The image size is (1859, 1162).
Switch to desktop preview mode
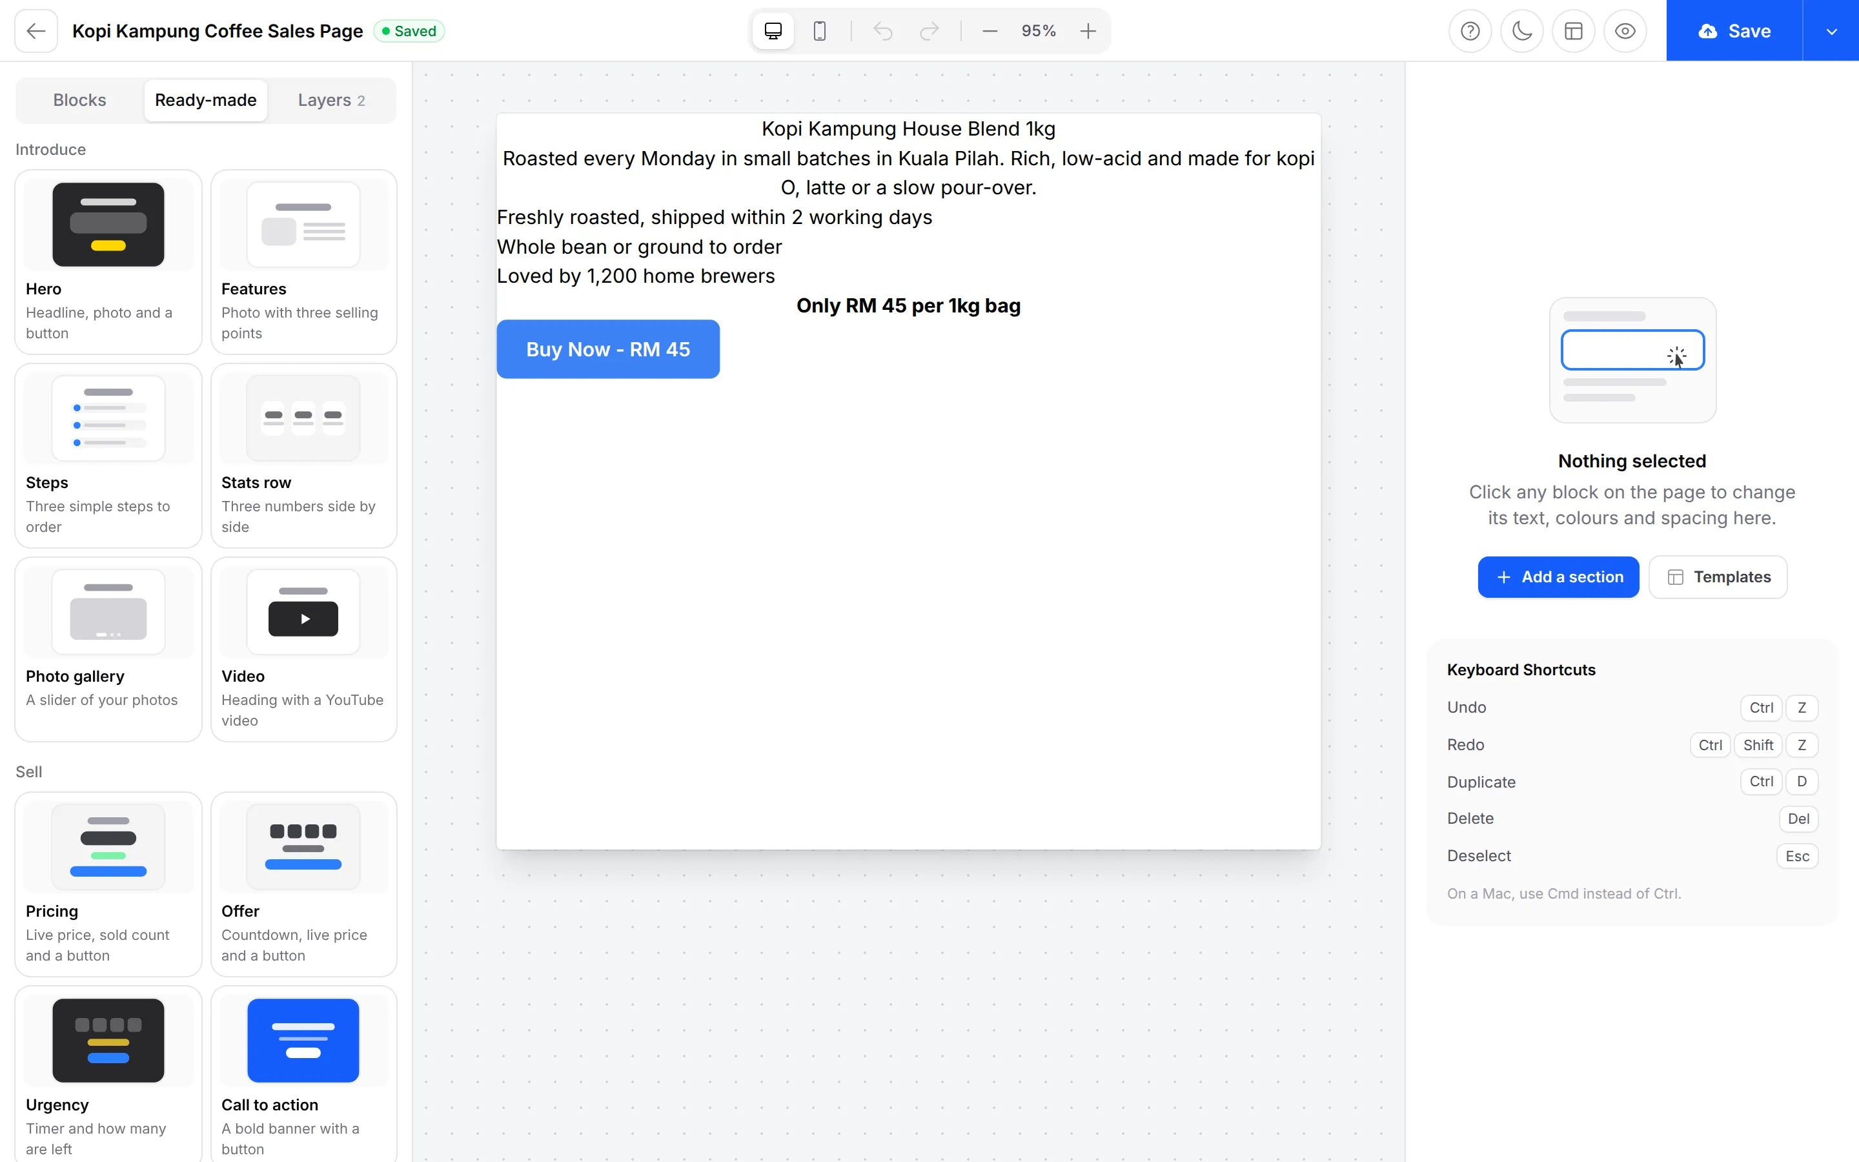(x=773, y=31)
